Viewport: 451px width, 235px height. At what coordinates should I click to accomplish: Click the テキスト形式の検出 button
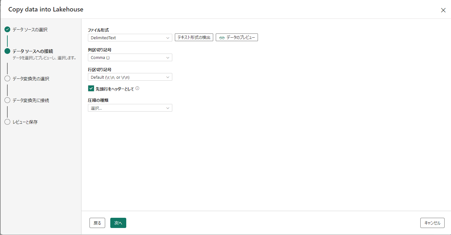point(194,37)
